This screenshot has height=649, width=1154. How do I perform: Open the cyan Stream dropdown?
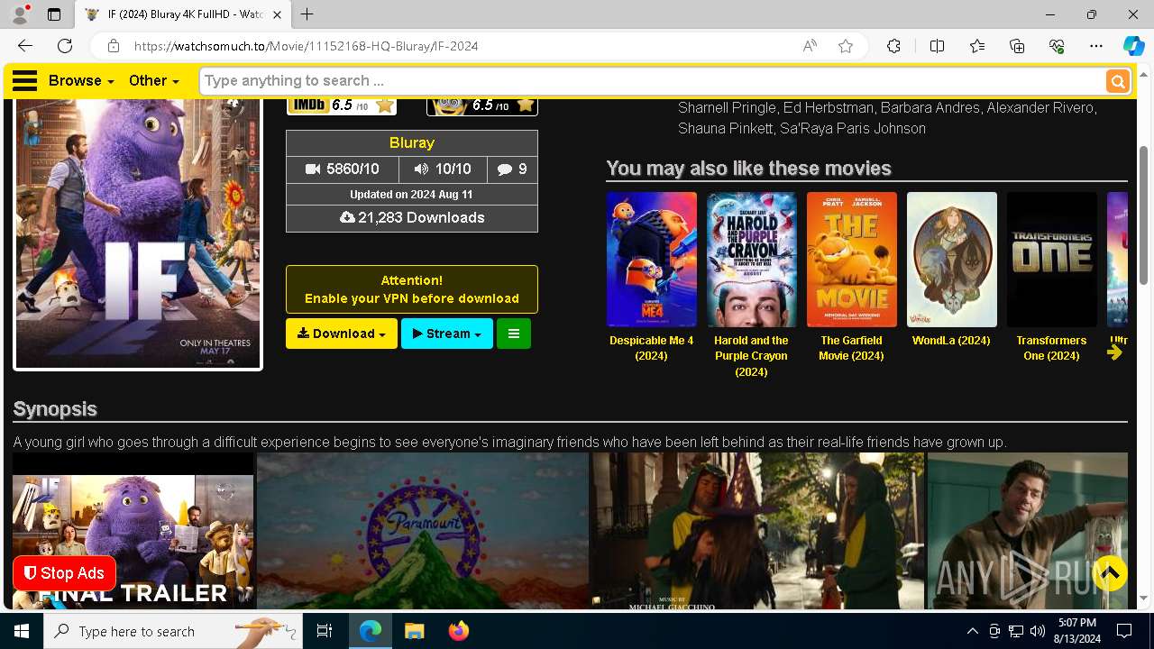(x=447, y=334)
